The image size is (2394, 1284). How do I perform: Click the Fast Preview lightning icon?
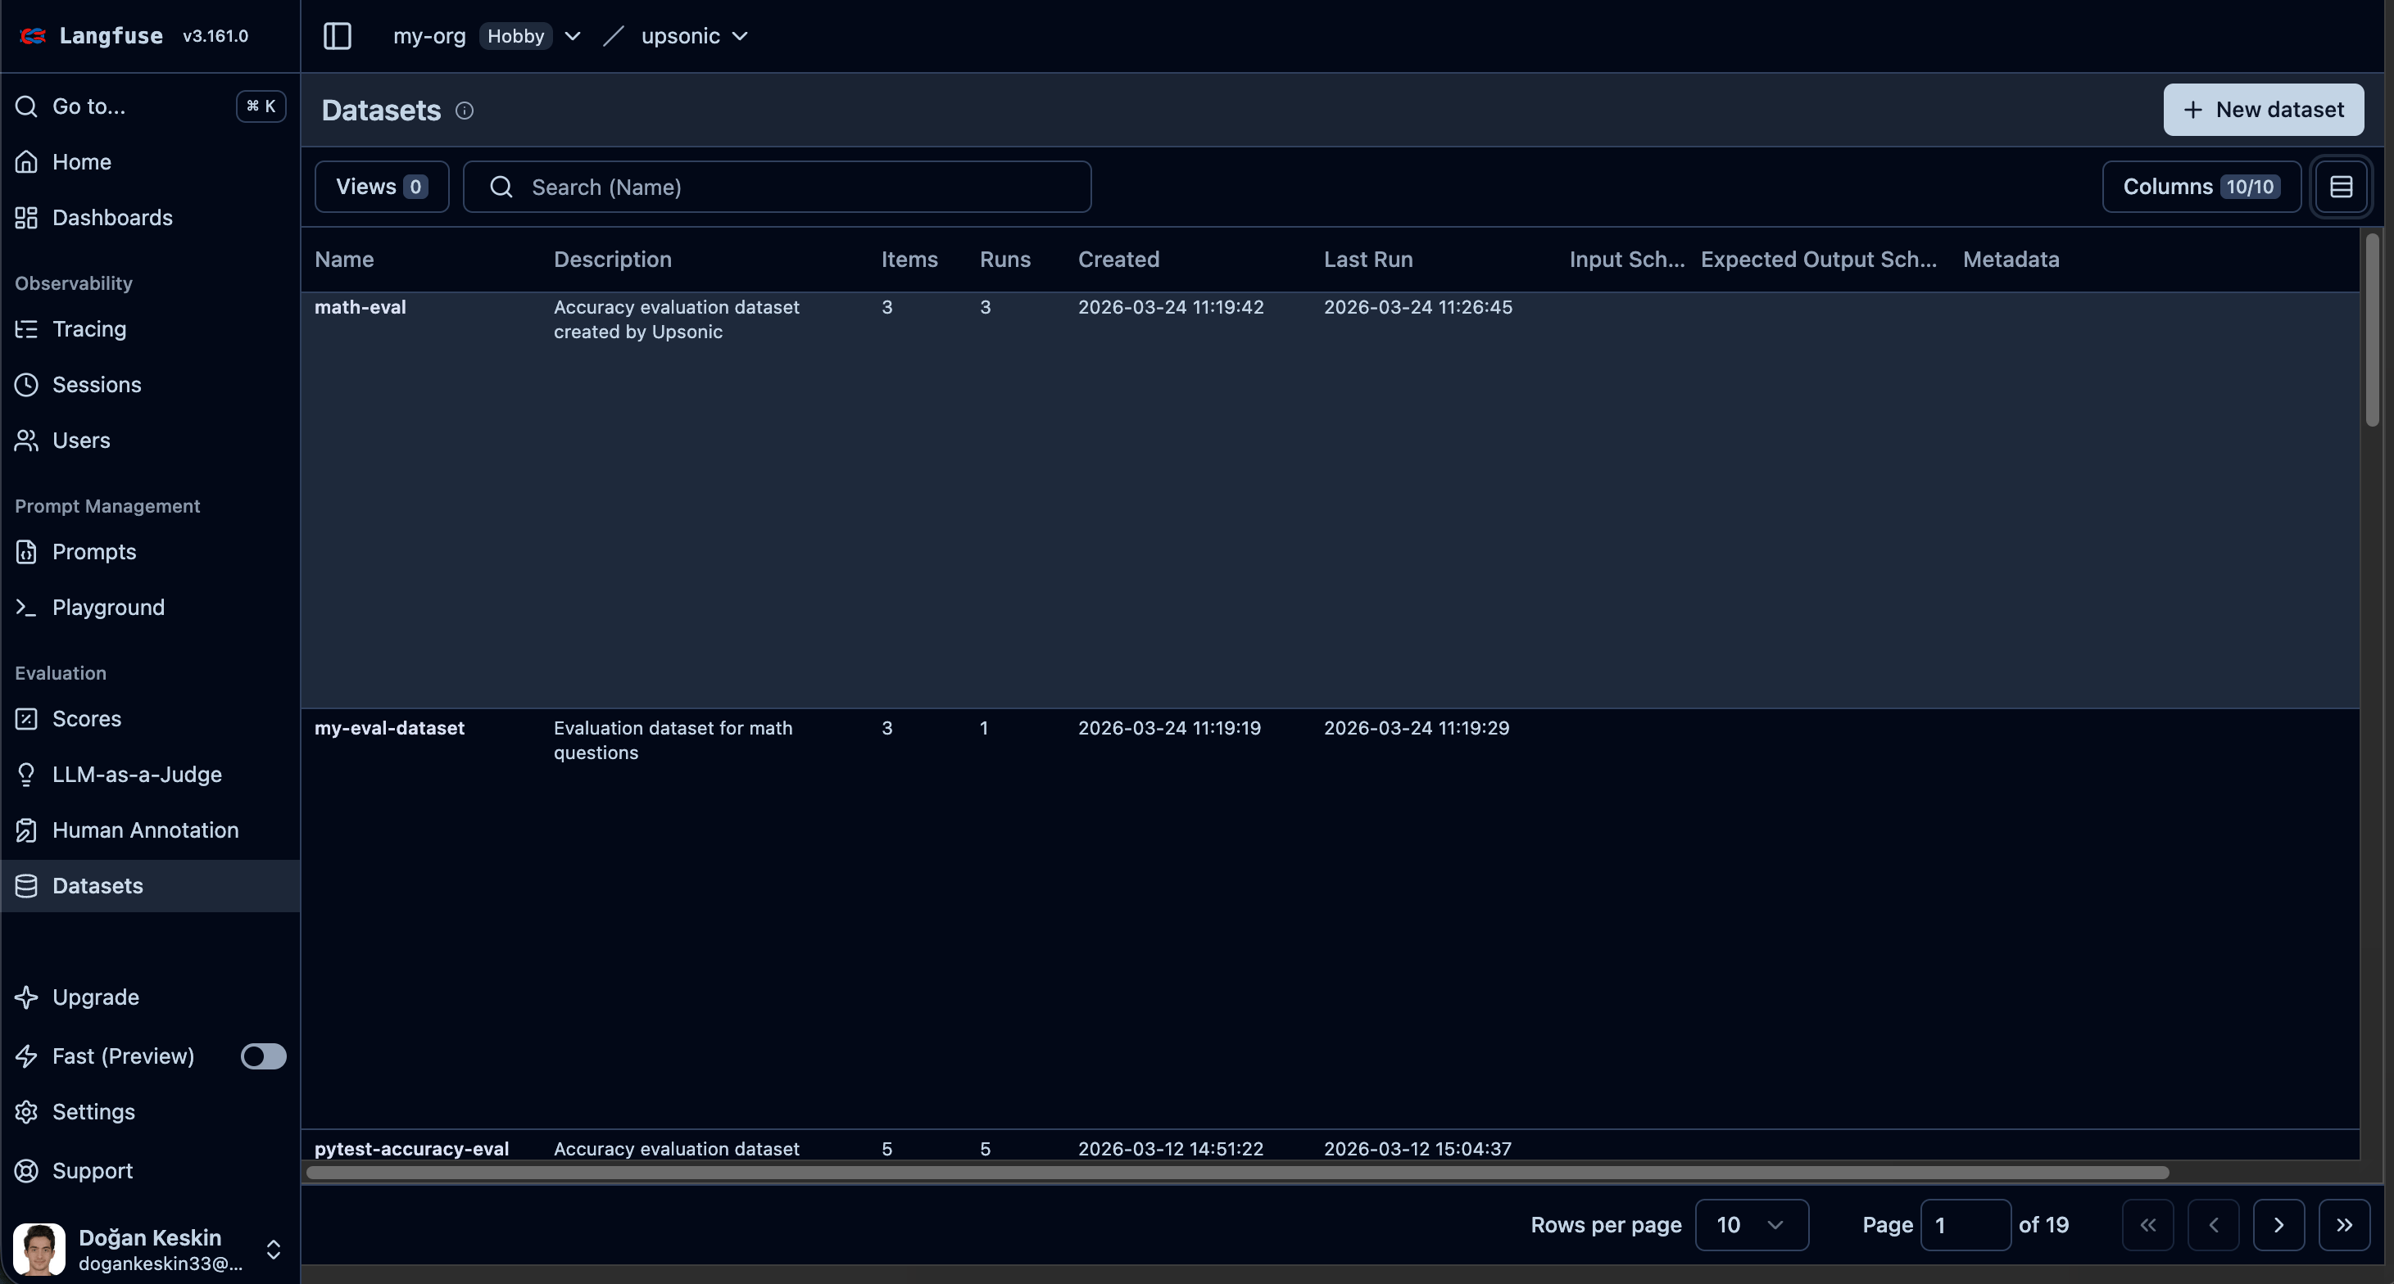(x=26, y=1056)
